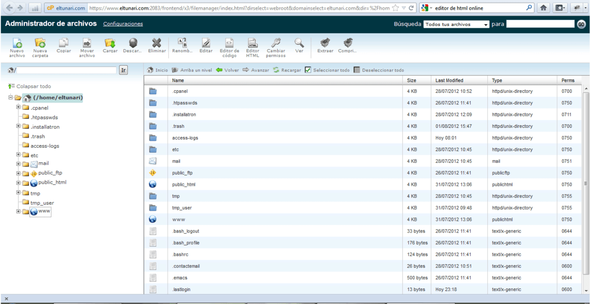This screenshot has width=591, height=304.
Task: Create a new folder with Nueva carpeta
Action: click(40, 47)
